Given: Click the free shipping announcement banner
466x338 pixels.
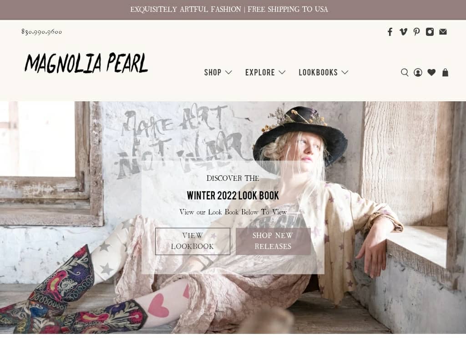Looking at the screenshot, I should point(229,10).
